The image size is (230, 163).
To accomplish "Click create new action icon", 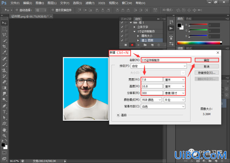I will pyautogui.click(x=152, y=45).
